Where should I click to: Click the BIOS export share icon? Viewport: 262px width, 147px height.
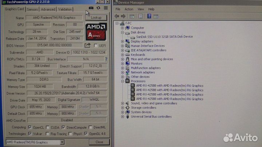[x=87, y=45]
